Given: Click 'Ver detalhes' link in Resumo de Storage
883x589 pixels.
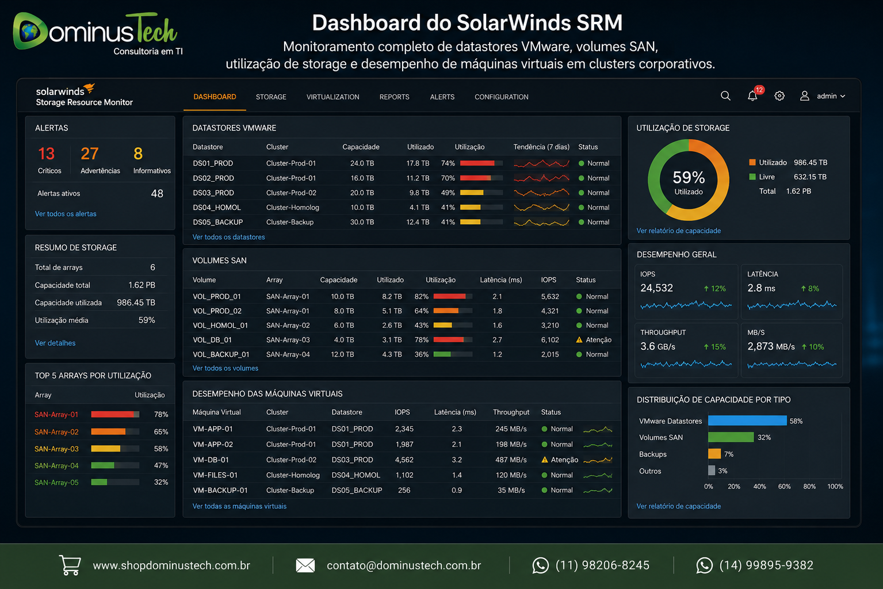Looking at the screenshot, I should click(55, 343).
